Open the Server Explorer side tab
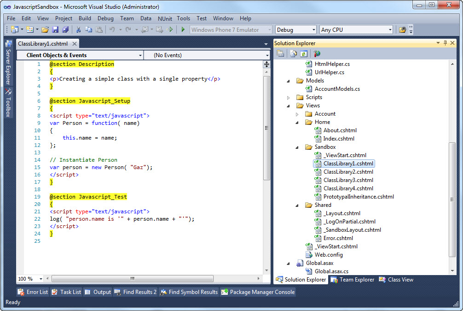463x311 pixels. coord(8,63)
